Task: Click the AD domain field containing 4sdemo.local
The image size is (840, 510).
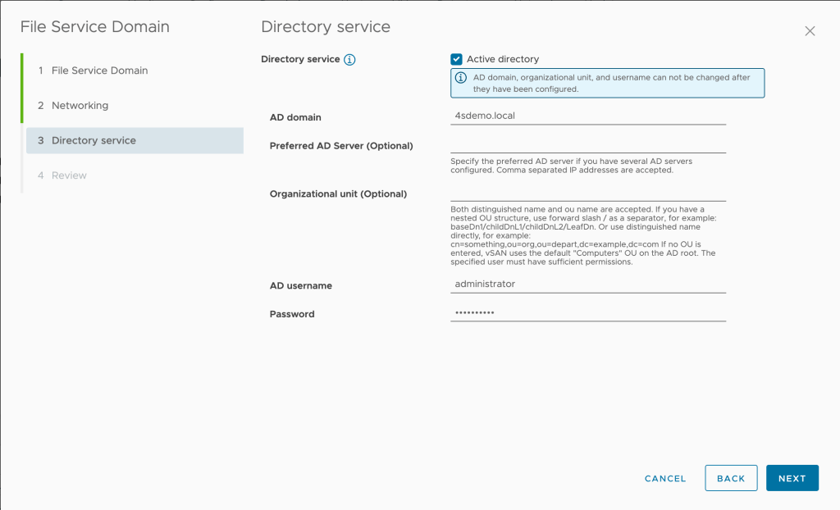Action: coord(587,116)
